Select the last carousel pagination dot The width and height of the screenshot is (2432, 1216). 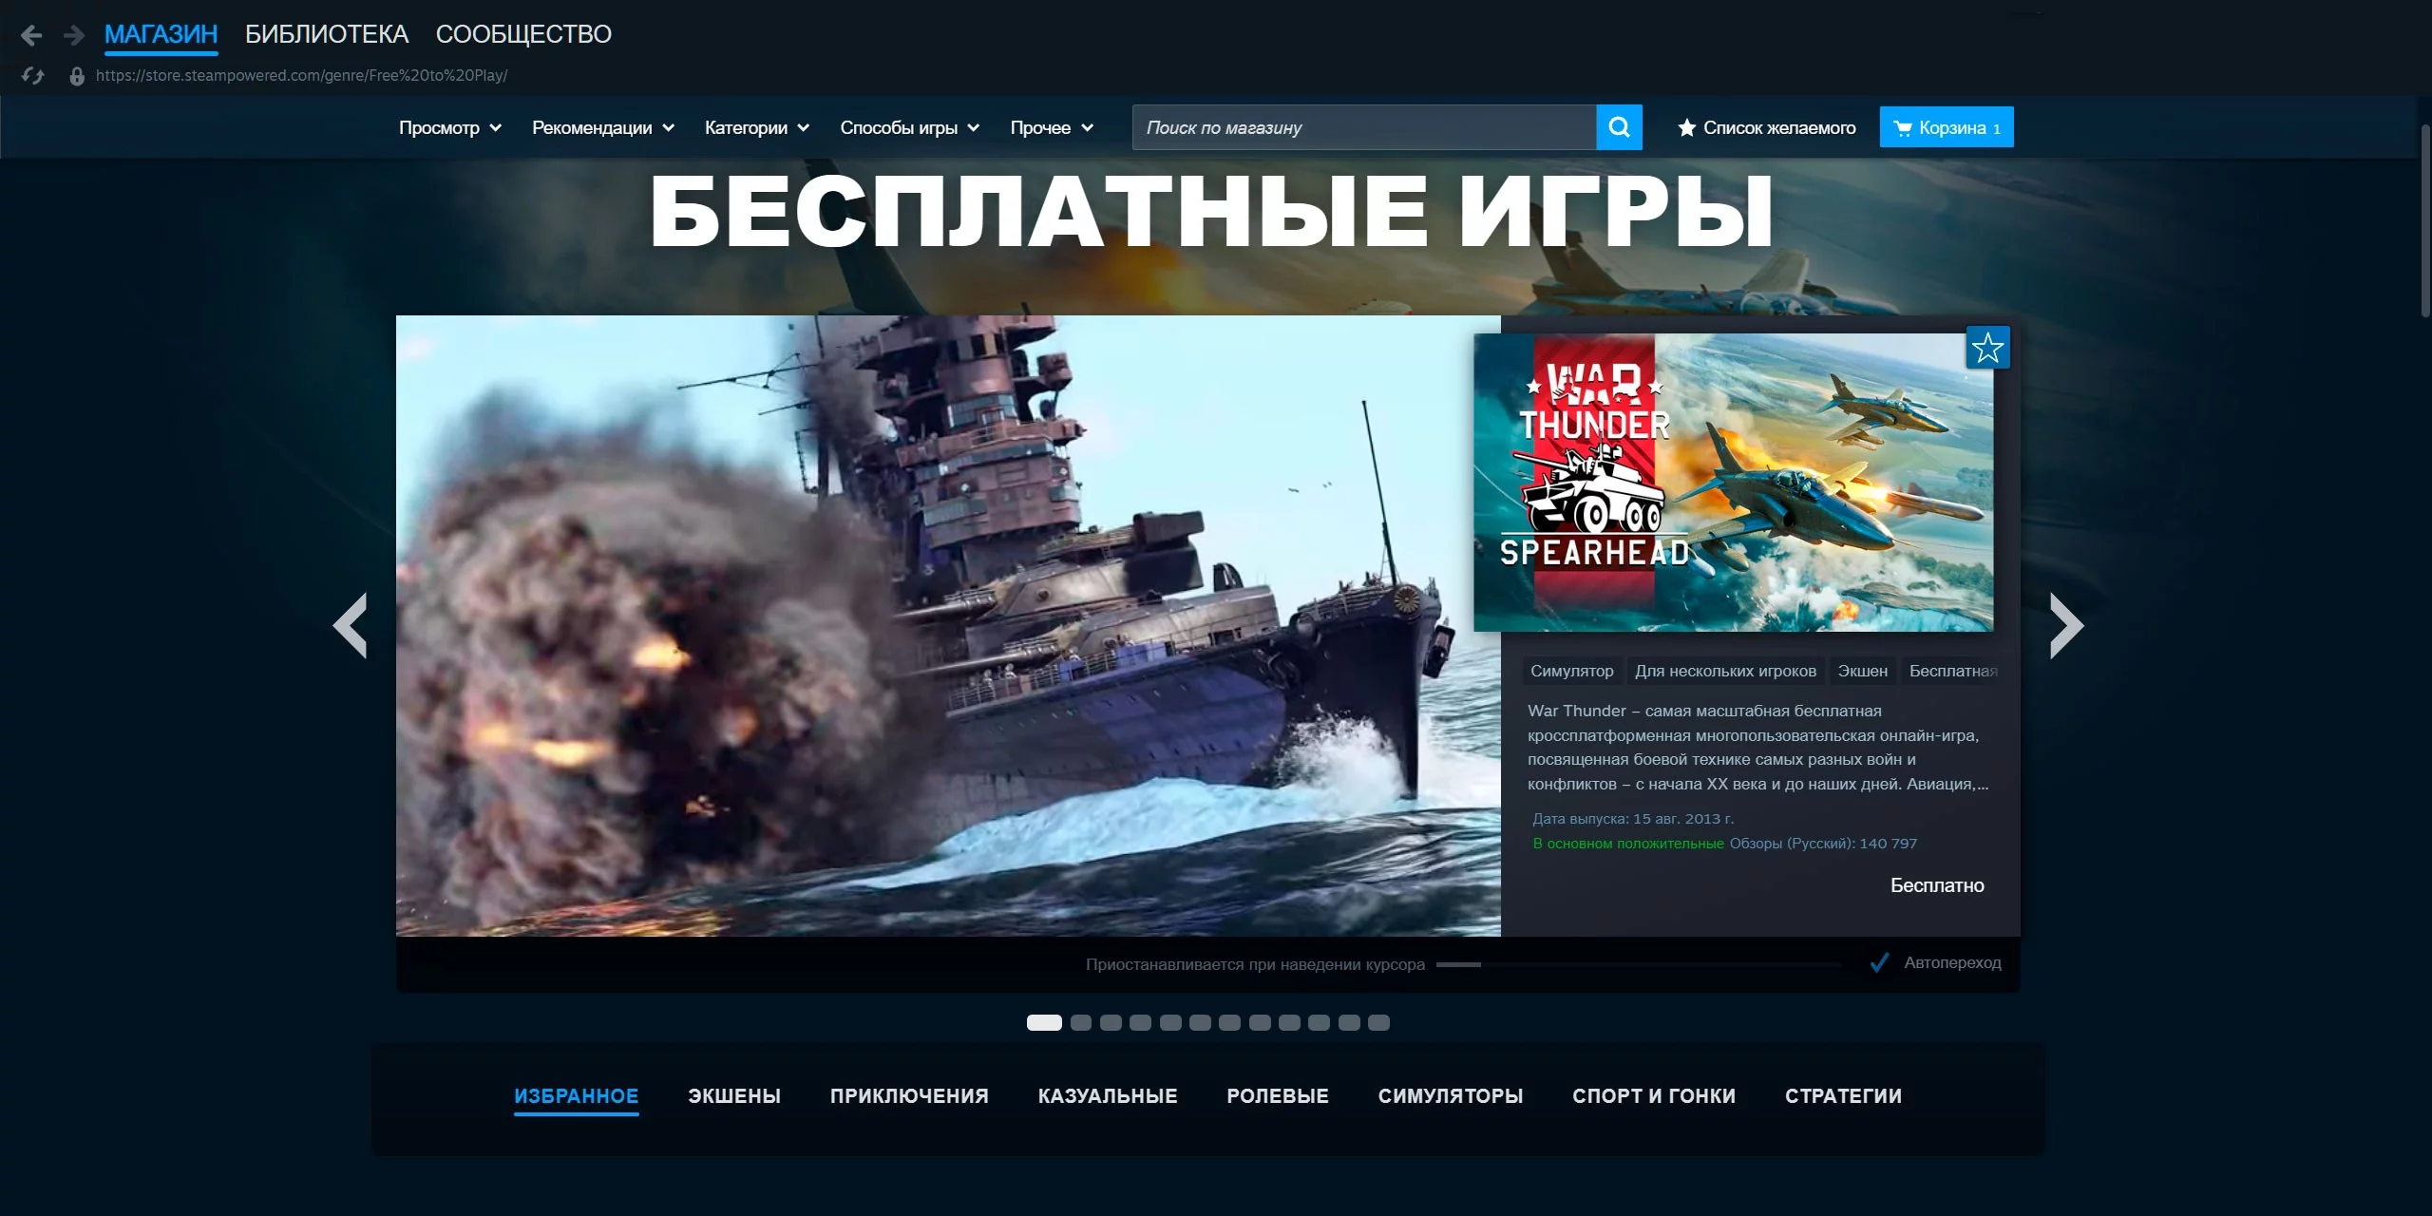click(x=1378, y=1023)
